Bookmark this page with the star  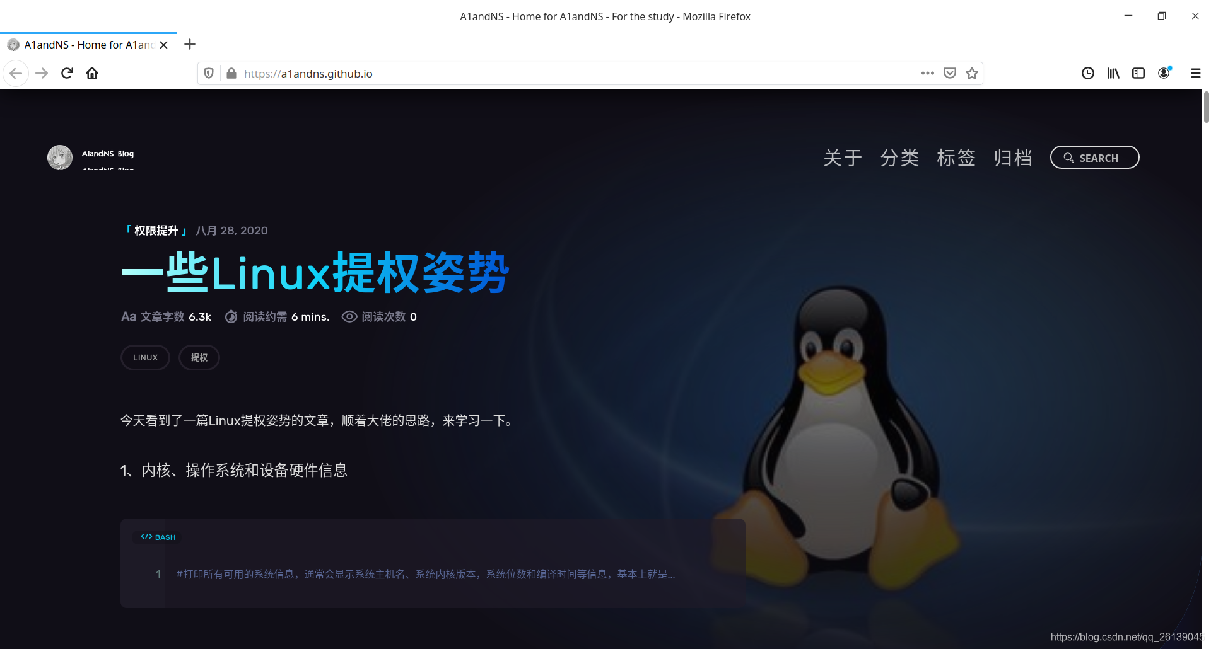tap(972, 73)
